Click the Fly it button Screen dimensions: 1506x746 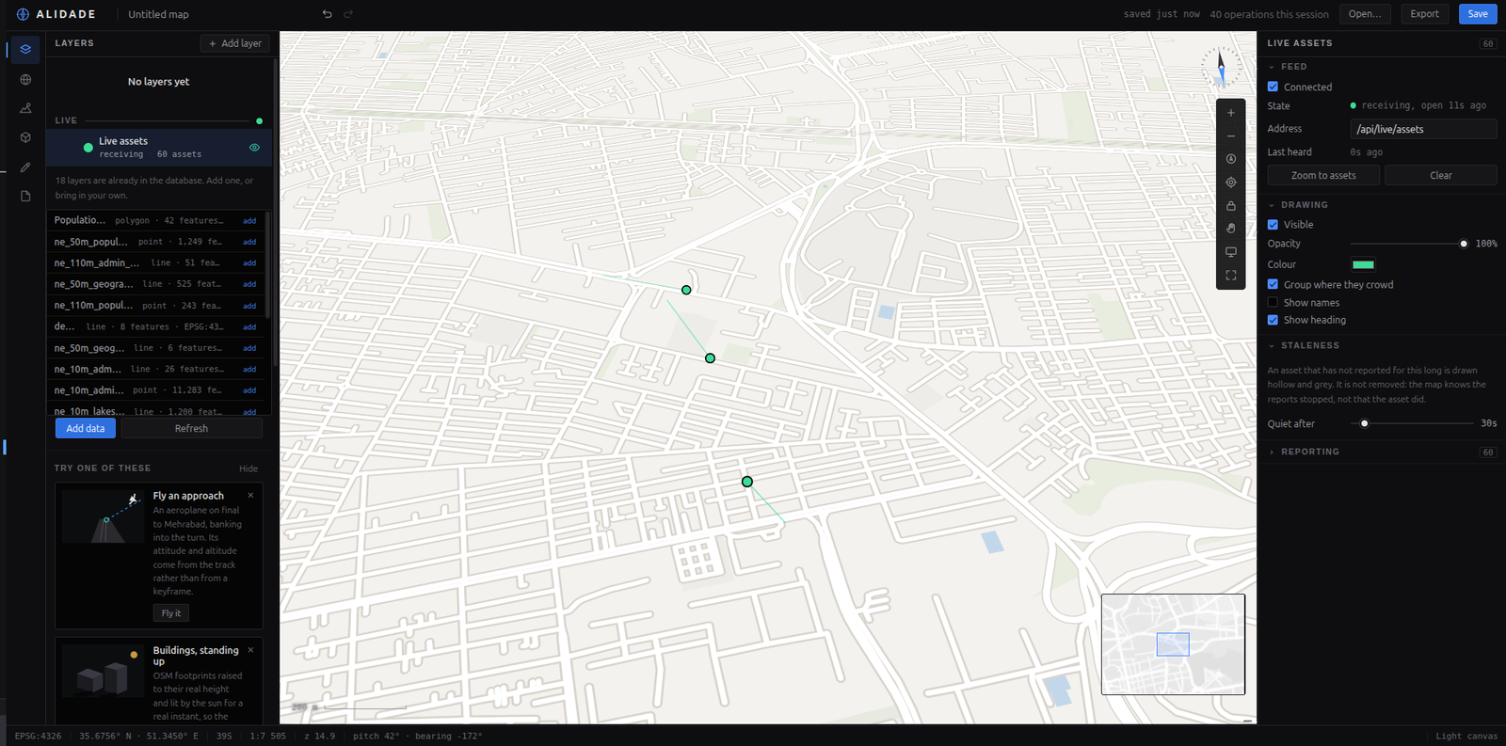point(171,613)
